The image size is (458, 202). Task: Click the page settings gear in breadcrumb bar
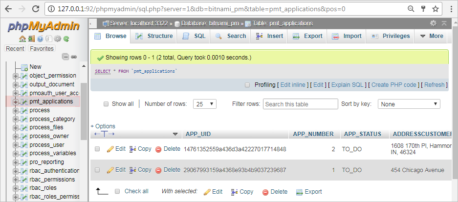433,23
